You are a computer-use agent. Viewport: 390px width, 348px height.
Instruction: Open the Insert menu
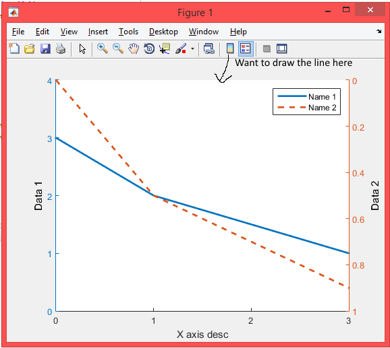pos(98,32)
